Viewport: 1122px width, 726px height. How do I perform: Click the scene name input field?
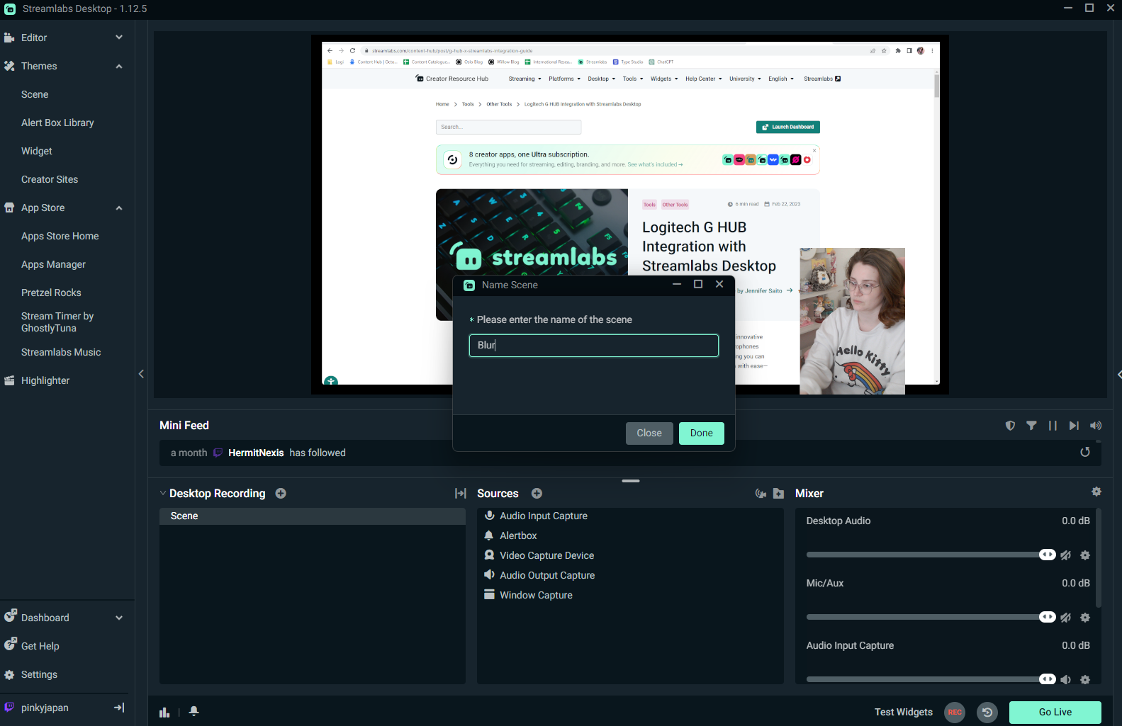pyautogui.click(x=594, y=346)
